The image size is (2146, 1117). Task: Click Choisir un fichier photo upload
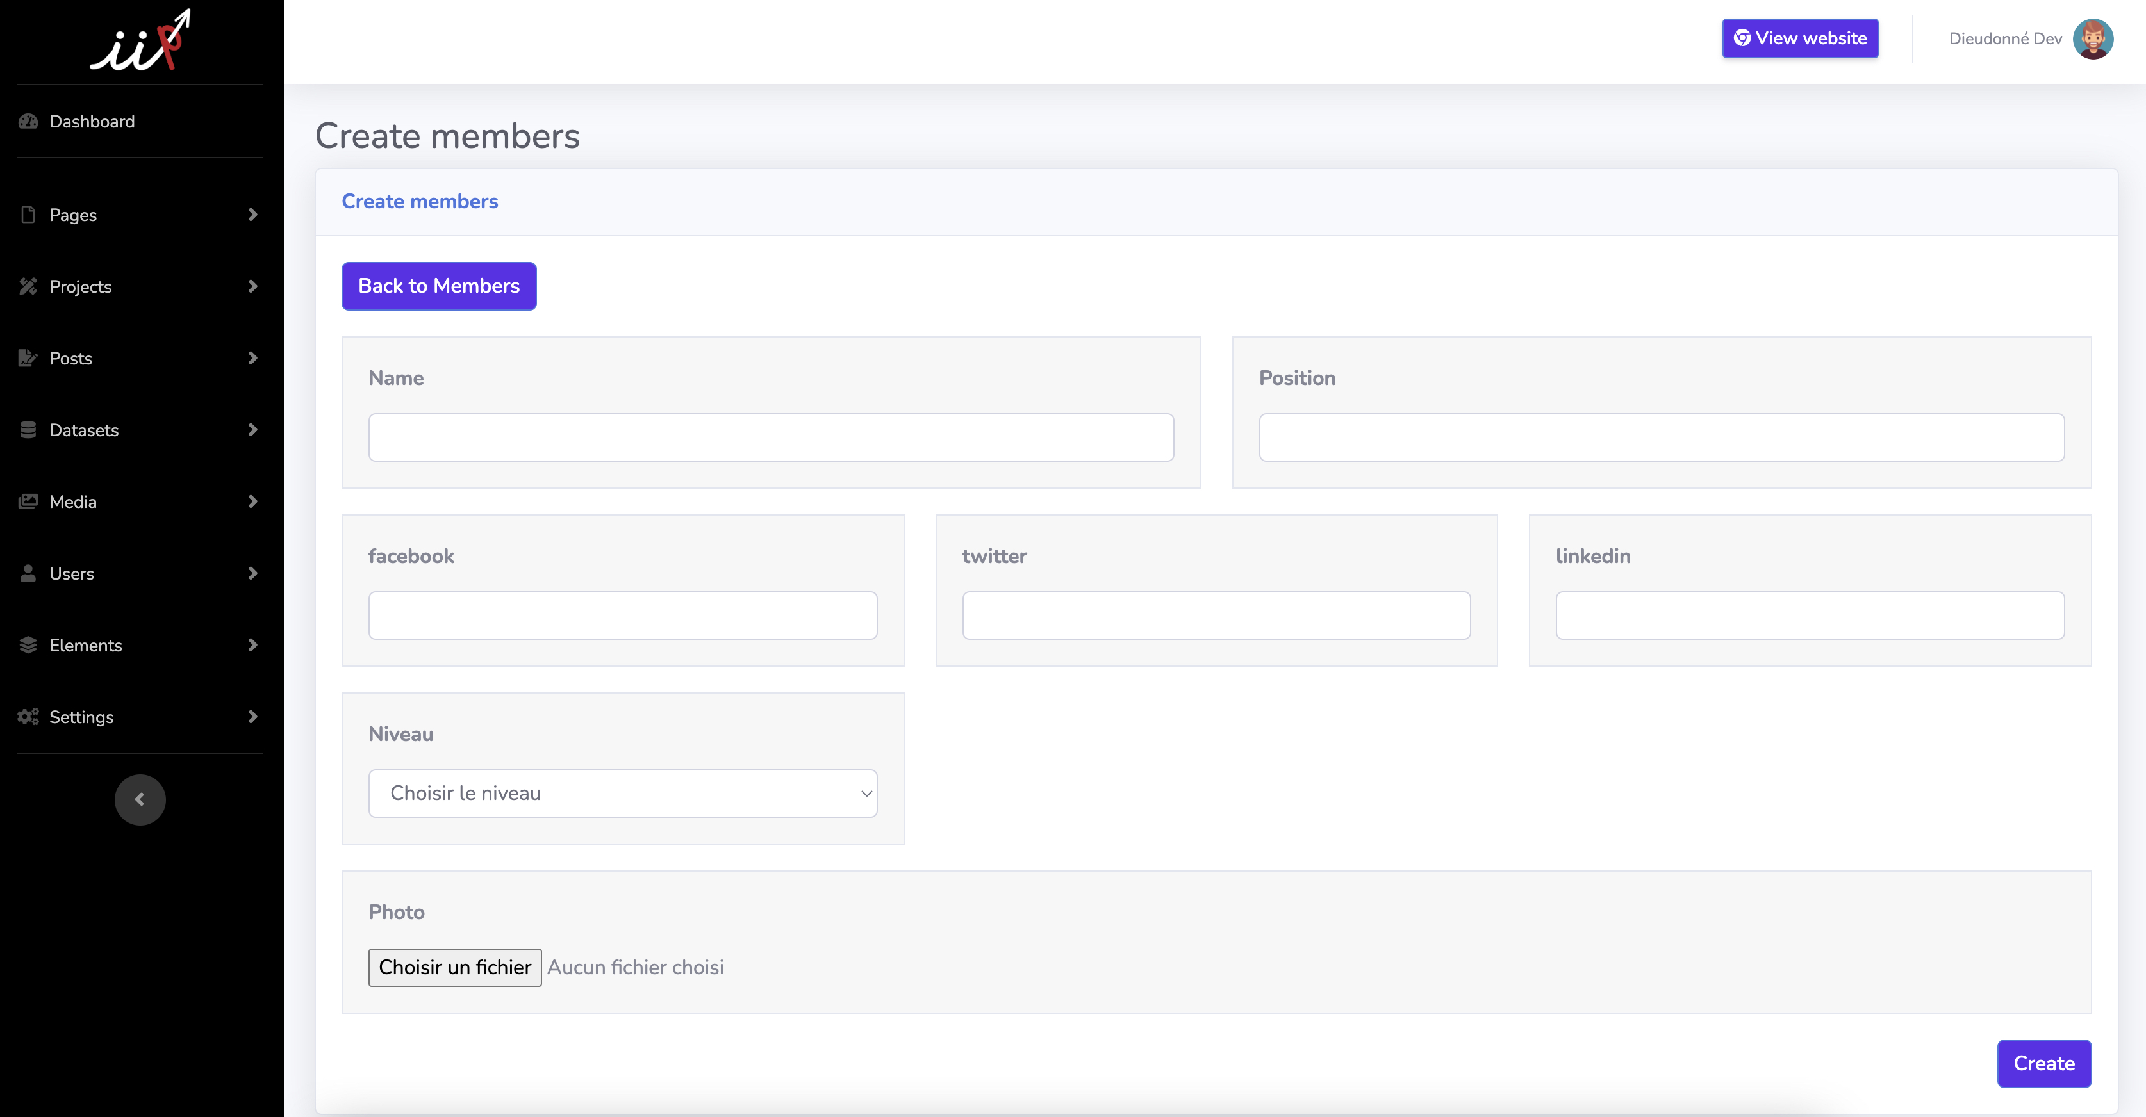pos(455,967)
